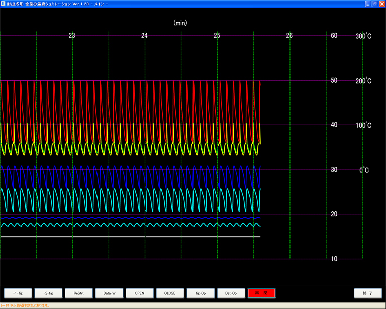Click the -1-fig button
386x309 pixels.
(x=18, y=293)
